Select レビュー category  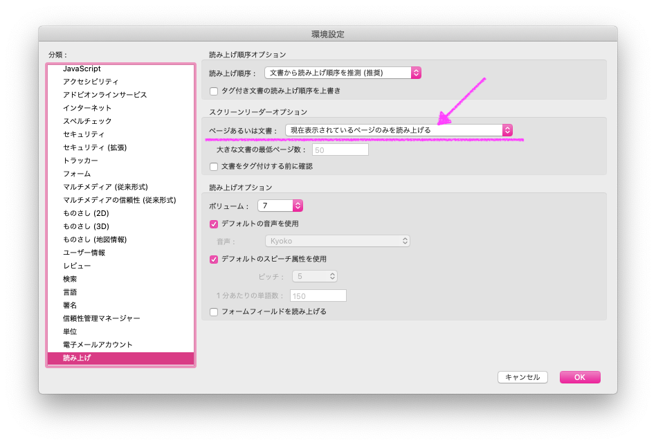coord(120,266)
